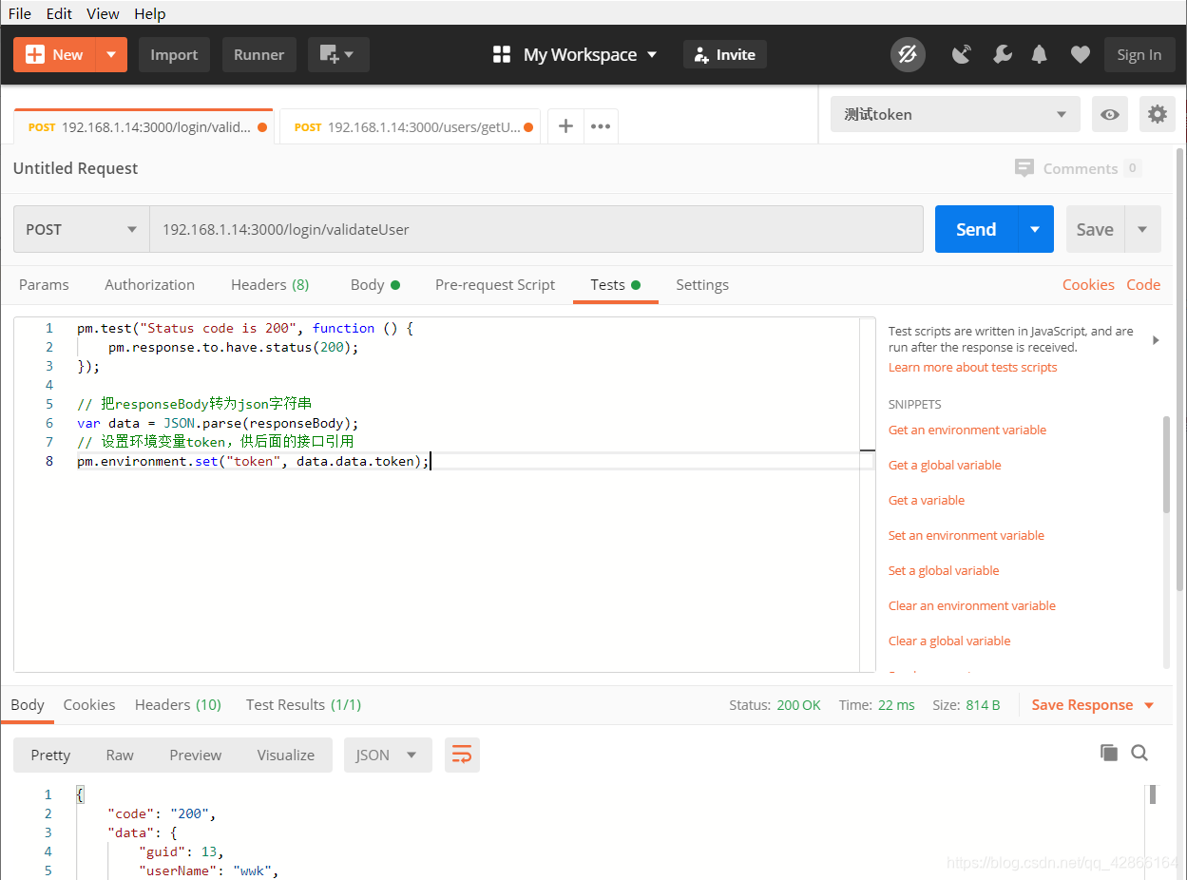Open the 测试token environment dropdown

(x=955, y=114)
